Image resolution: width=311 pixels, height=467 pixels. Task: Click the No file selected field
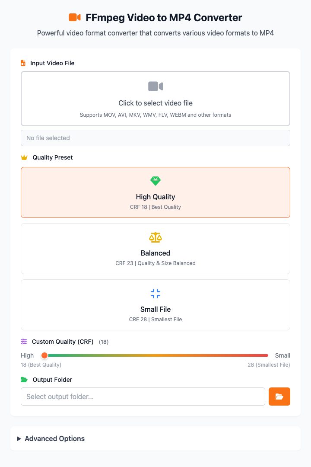click(155, 138)
